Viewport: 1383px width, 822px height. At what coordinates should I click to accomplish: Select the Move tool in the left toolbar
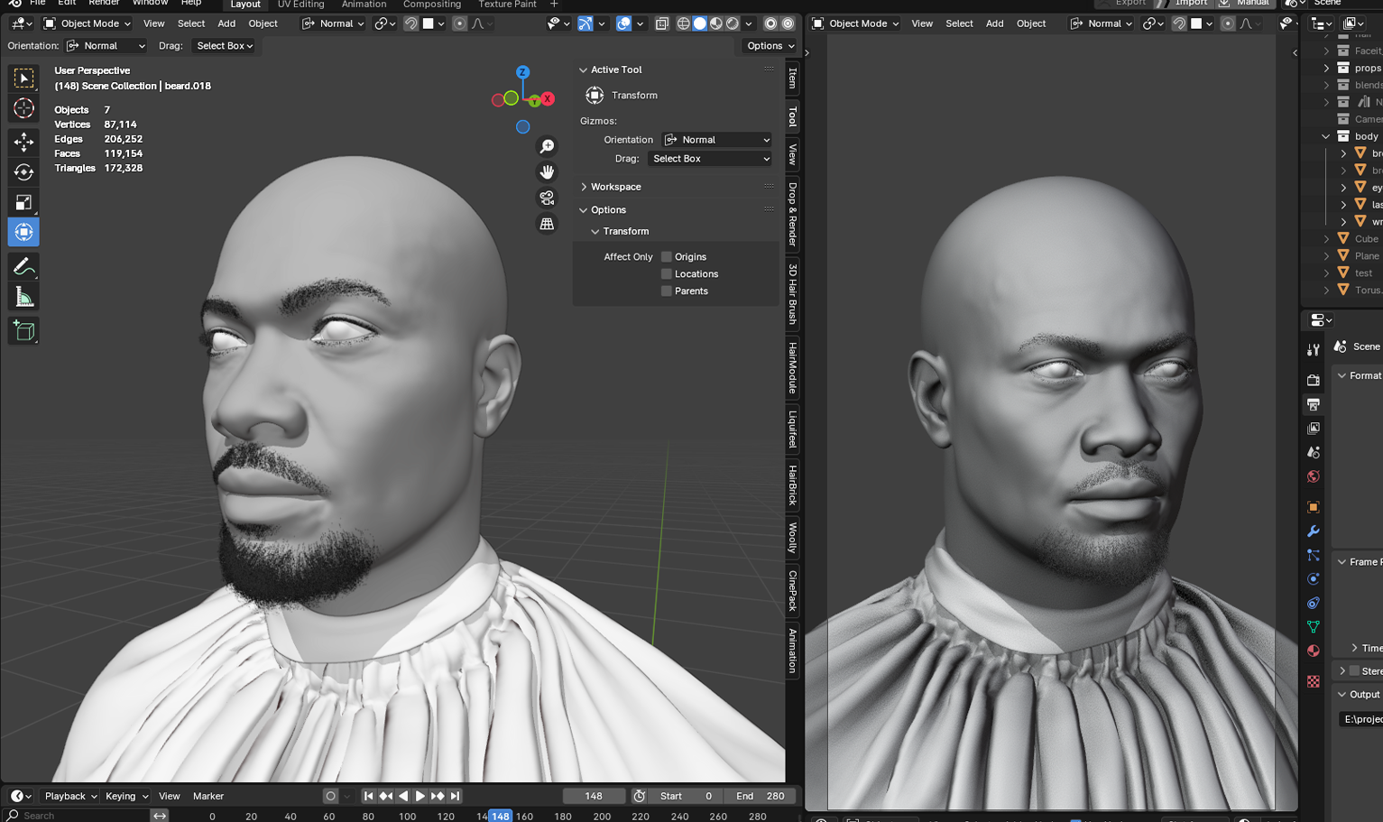point(23,142)
